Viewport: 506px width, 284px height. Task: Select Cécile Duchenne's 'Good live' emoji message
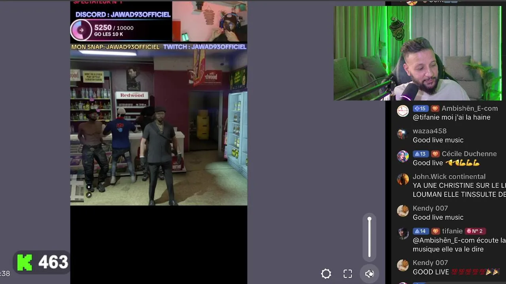click(x=446, y=163)
